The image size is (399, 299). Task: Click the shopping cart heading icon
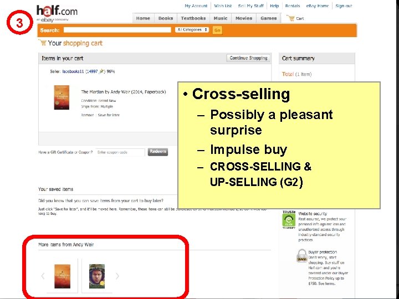pos(43,43)
